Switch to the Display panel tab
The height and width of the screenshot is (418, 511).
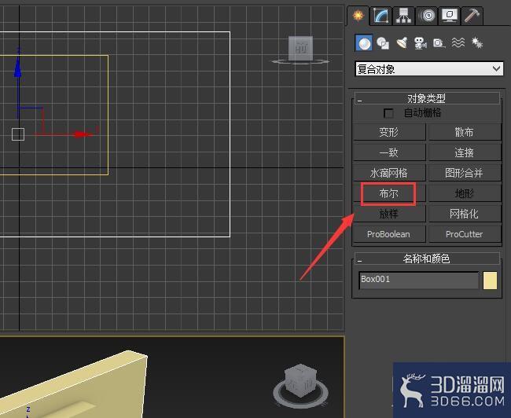450,15
